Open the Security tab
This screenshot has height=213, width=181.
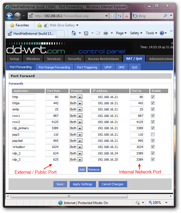pyautogui.click(x=74, y=59)
